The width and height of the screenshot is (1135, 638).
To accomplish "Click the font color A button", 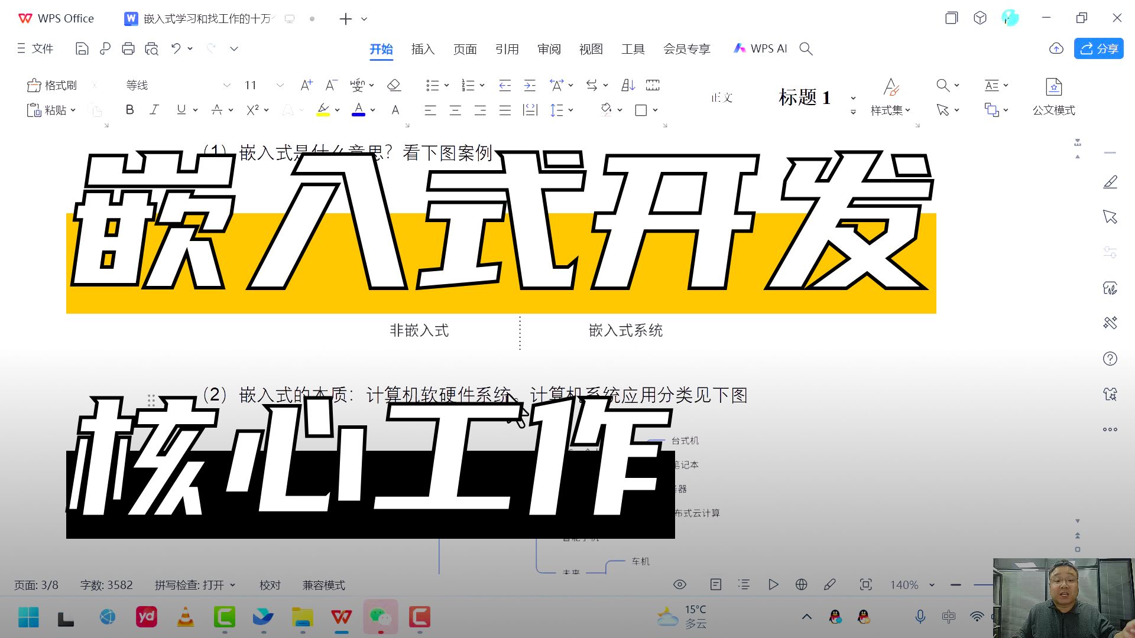I will [358, 110].
